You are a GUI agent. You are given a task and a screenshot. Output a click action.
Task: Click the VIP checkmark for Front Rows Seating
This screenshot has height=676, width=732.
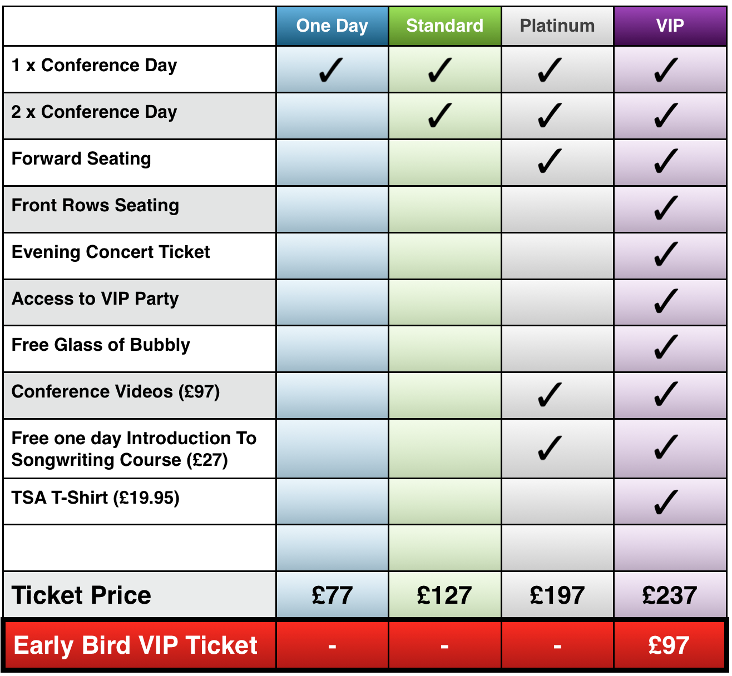click(666, 208)
